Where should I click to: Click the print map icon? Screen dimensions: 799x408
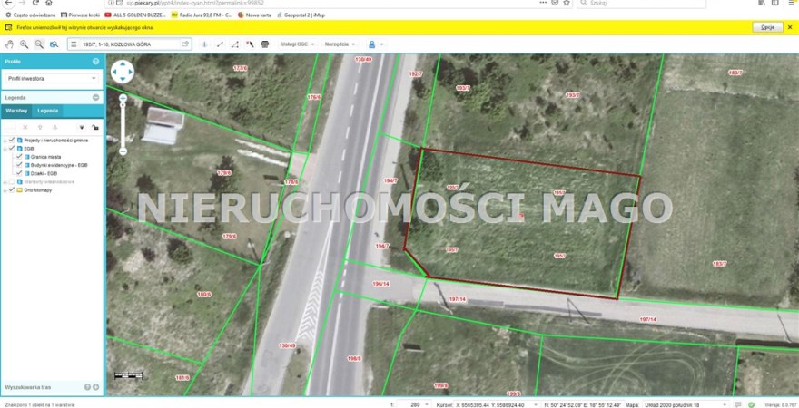pos(265,44)
